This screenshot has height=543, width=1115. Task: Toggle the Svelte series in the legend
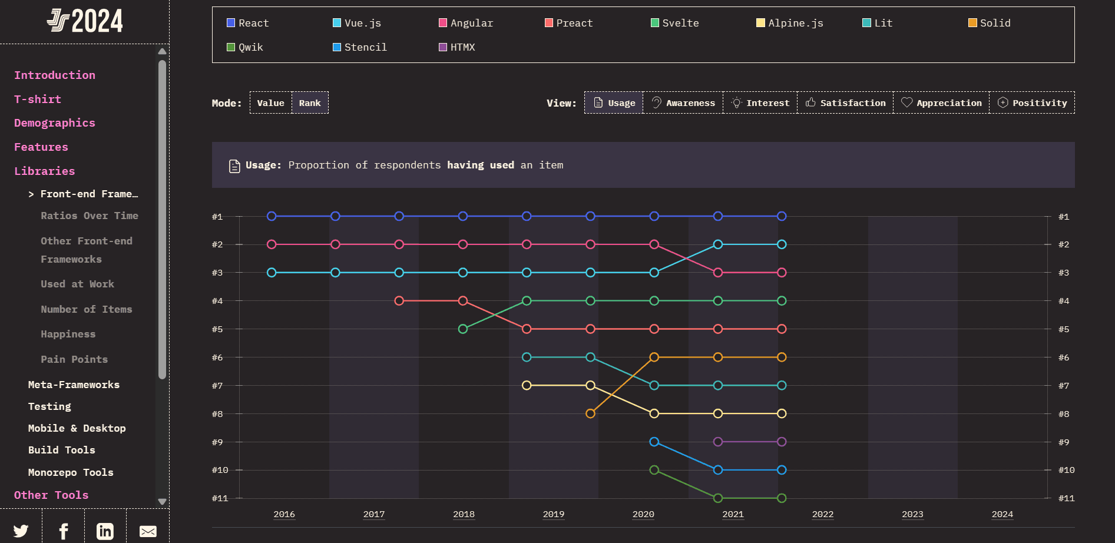click(674, 23)
